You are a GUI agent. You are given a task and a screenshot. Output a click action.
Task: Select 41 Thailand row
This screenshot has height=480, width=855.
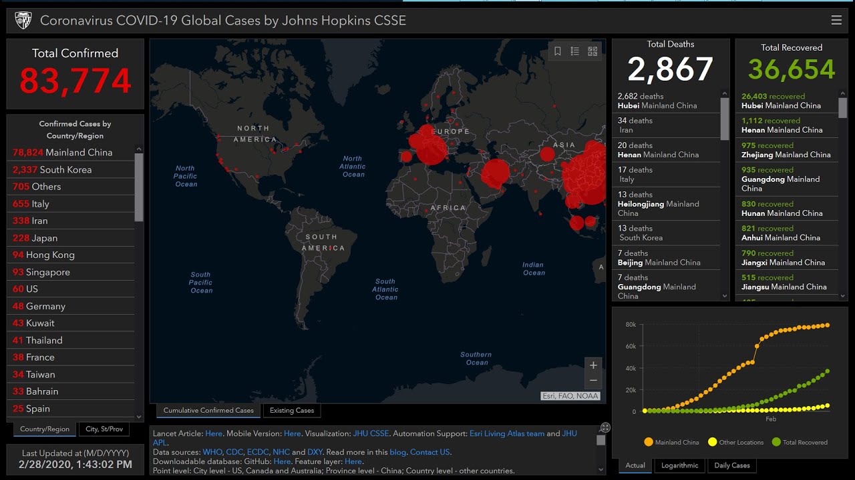(x=71, y=340)
